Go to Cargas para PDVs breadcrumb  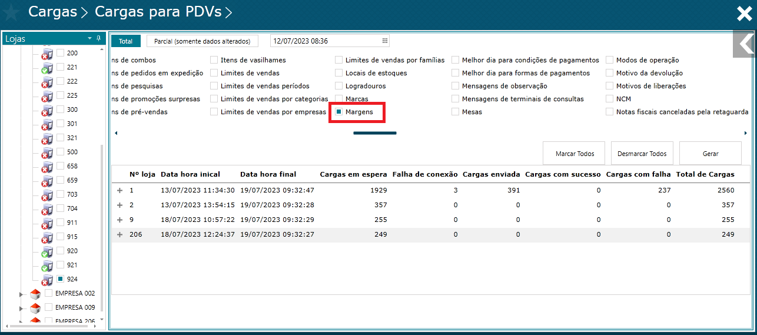tap(158, 12)
